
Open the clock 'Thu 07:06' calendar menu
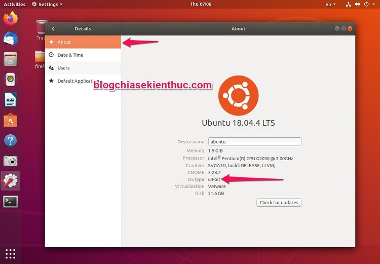click(201, 4)
